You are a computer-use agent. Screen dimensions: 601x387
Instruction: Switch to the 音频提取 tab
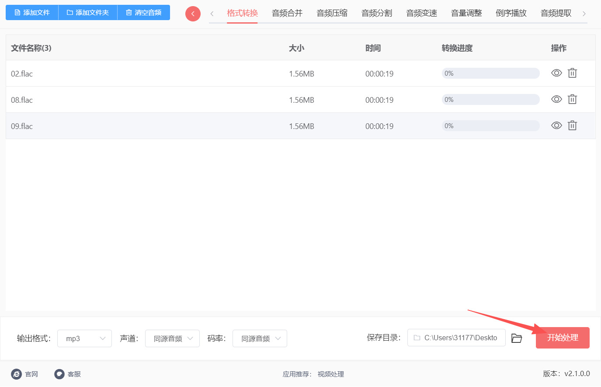point(556,13)
